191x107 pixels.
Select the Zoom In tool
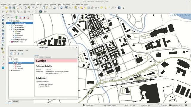[x=33, y=8]
